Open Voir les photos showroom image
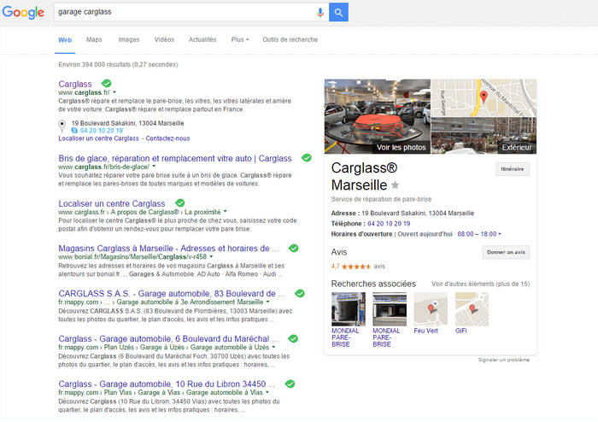The image size is (598, 422). coord(378,116)
